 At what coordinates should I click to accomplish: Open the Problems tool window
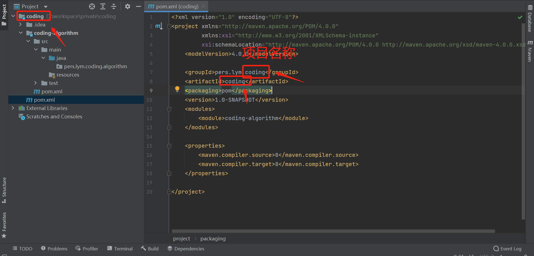[x=54, y=248]
